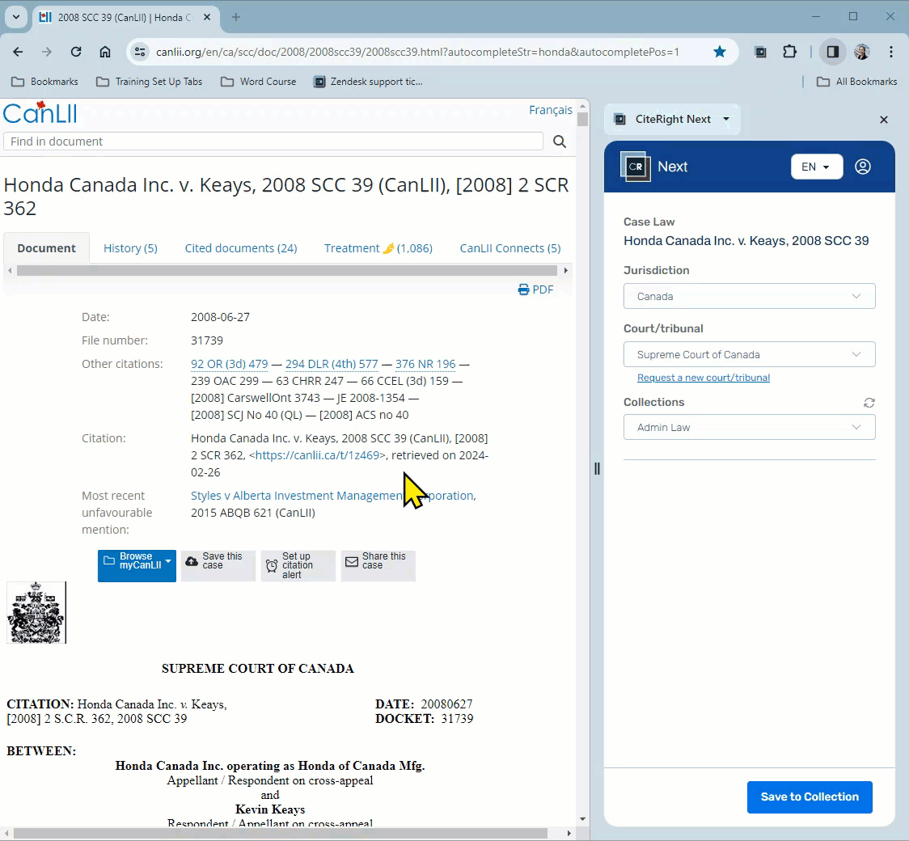This screenshot has width=909, height=841.
Task: View site information icon in address bar
Action: (x=140, y=53)
